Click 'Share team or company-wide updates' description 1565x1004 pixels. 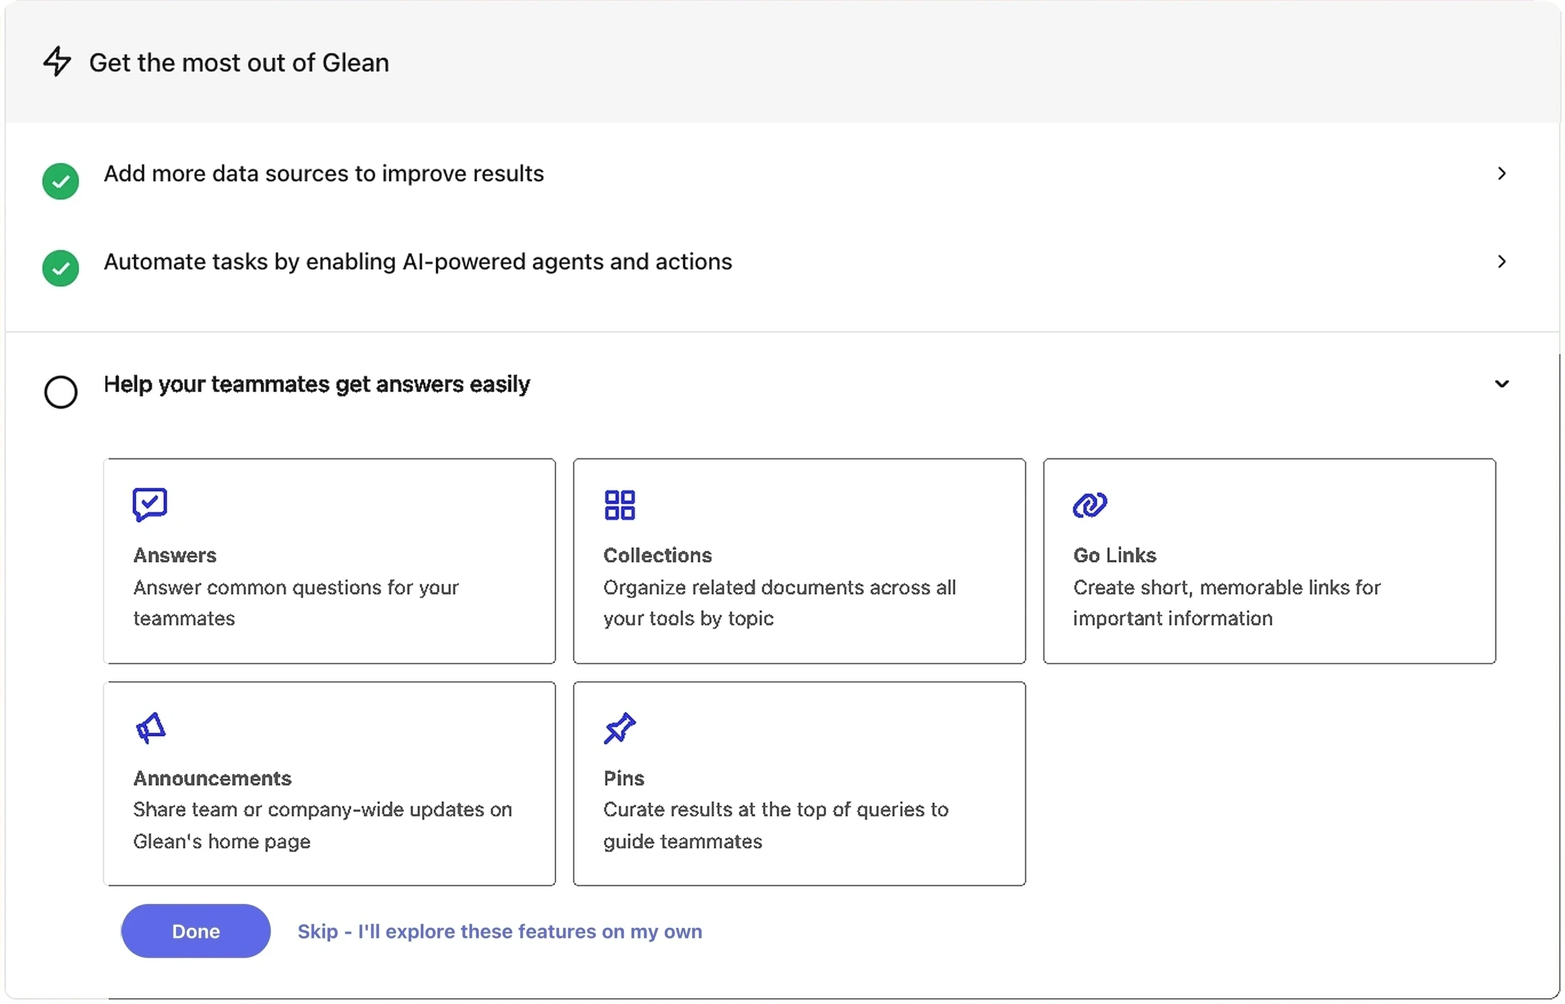tap(323, 826)
